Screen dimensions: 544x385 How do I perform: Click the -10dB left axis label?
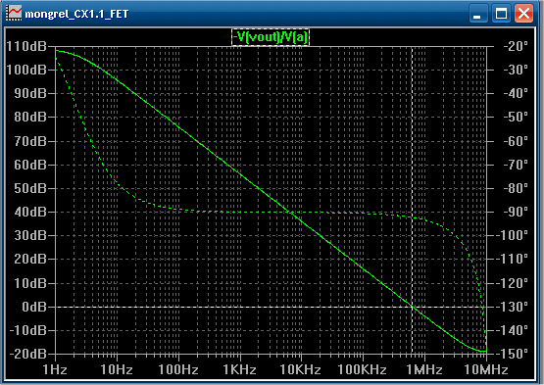tap(27, 330)
